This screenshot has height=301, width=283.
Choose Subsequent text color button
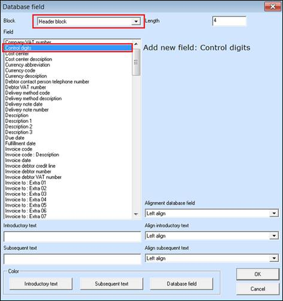click(x=111, y=284)
